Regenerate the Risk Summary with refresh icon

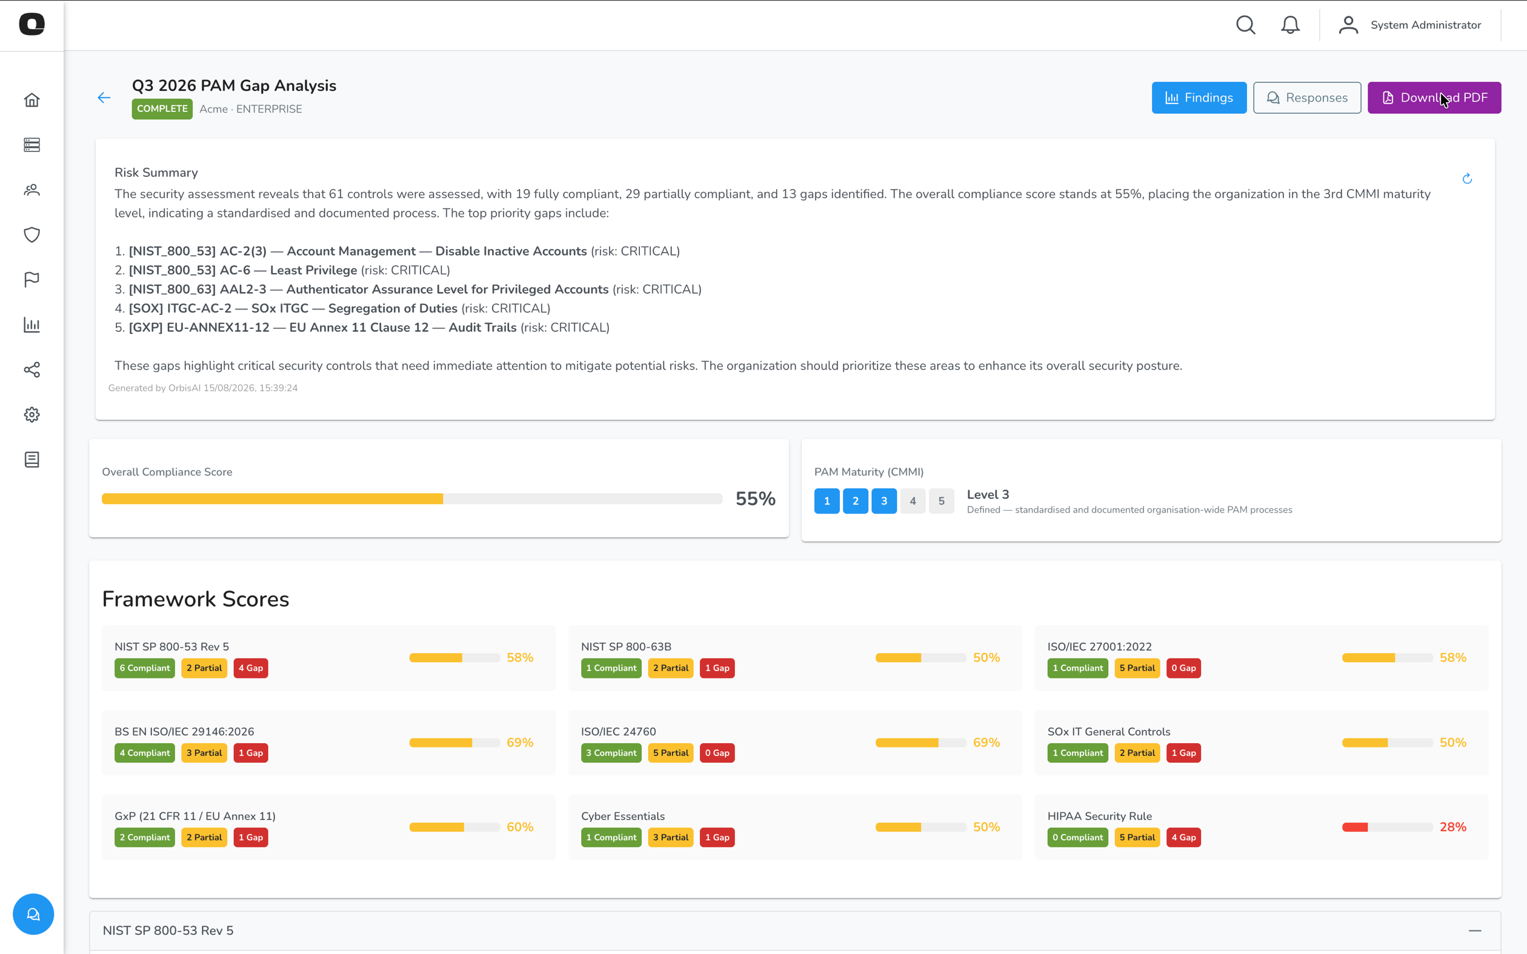[1467, 179]
